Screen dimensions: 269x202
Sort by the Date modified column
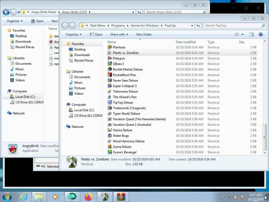click(190, 42)
